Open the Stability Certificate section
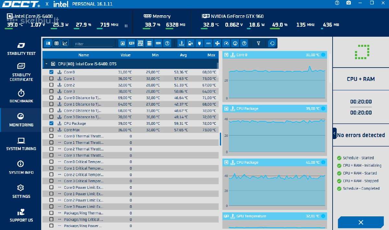 21,72
